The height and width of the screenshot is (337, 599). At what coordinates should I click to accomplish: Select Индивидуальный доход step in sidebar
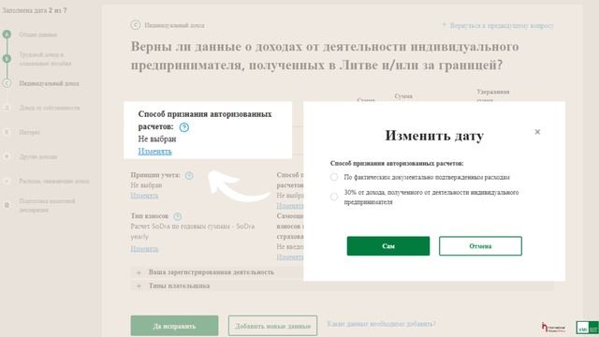tap(49, 83)
